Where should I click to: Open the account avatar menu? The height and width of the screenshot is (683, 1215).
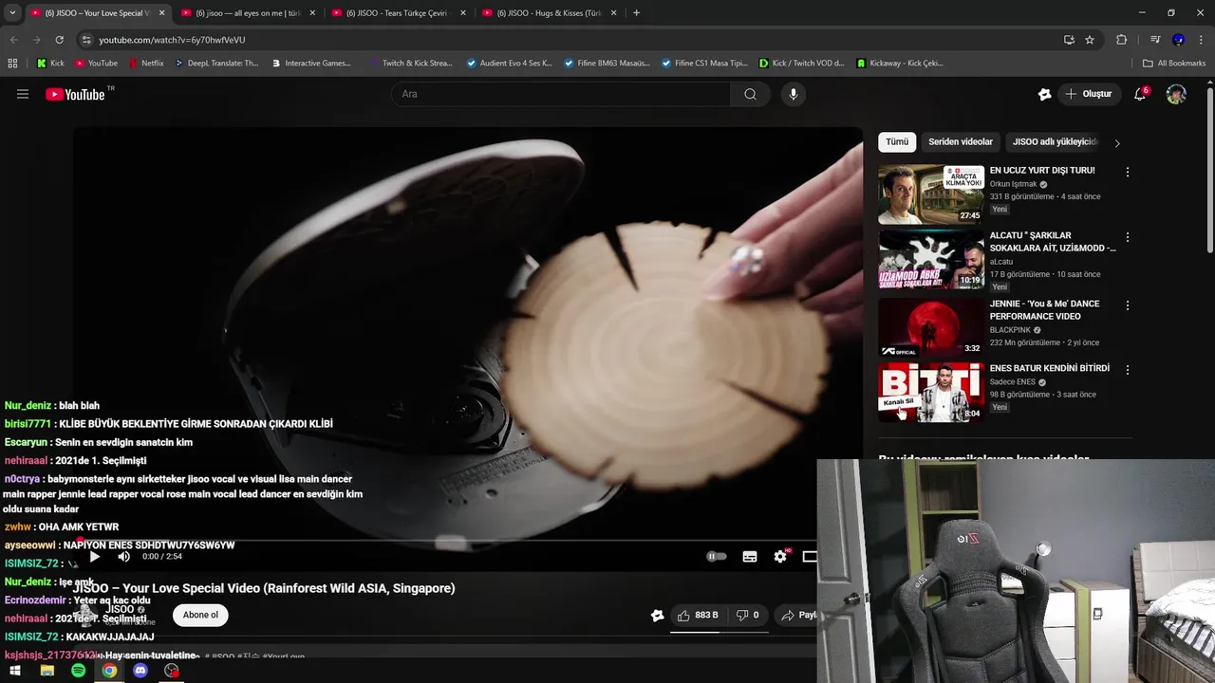click(1176, 94)
